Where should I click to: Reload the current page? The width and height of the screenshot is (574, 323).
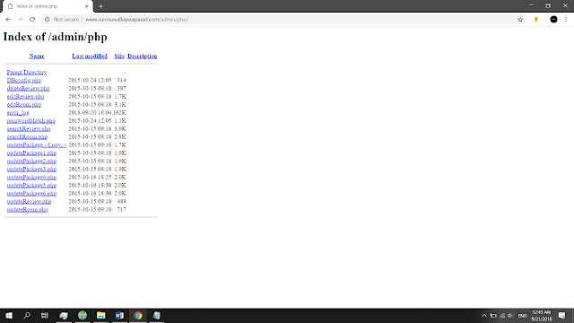click(x=32, y=20)
